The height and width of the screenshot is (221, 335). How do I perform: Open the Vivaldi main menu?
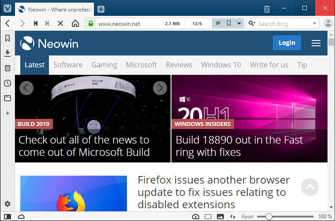7,8
